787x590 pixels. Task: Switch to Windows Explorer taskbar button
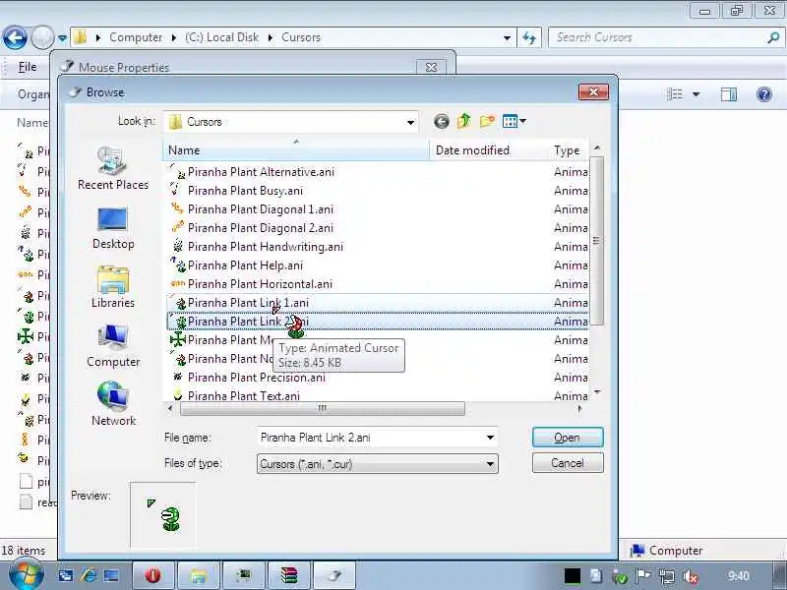199,575
